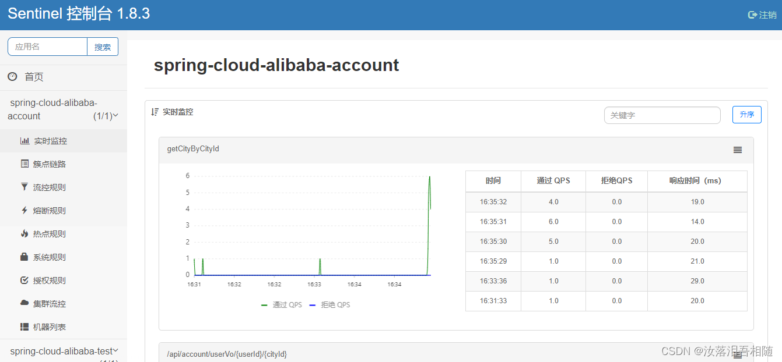Toggle 拒绝 QPS legend in chart

330,304
